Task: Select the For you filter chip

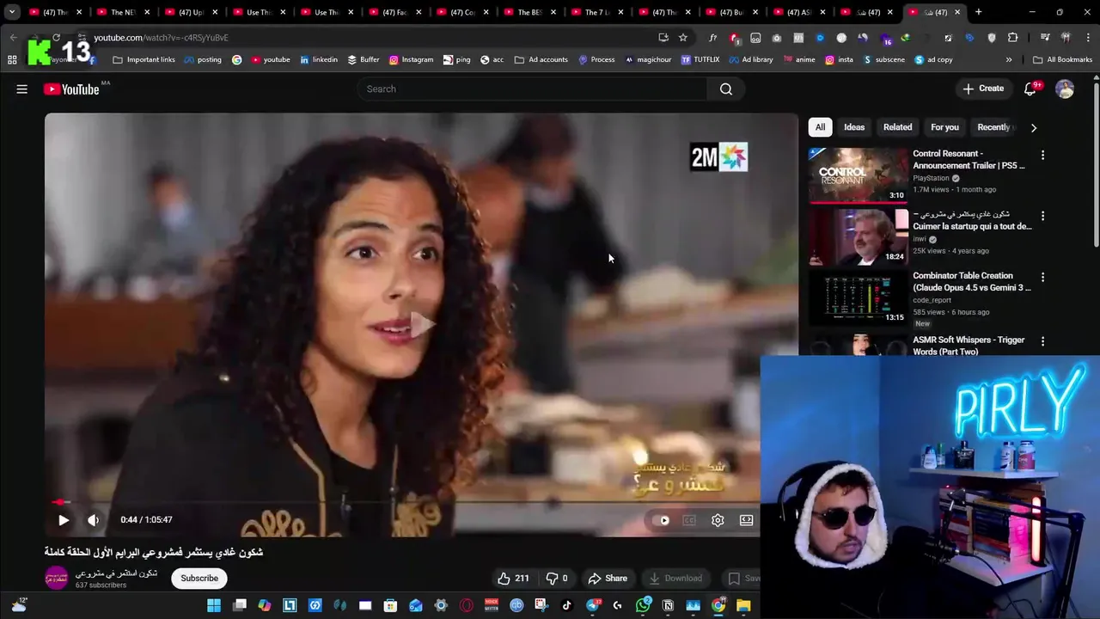Action: [944, 127]
